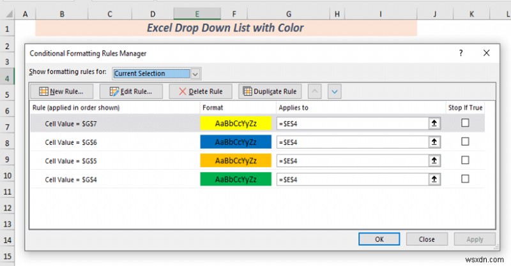511x266 pixels.
Task: Click the Excel Drop Down List title cell
Action: tap(226, 28)
